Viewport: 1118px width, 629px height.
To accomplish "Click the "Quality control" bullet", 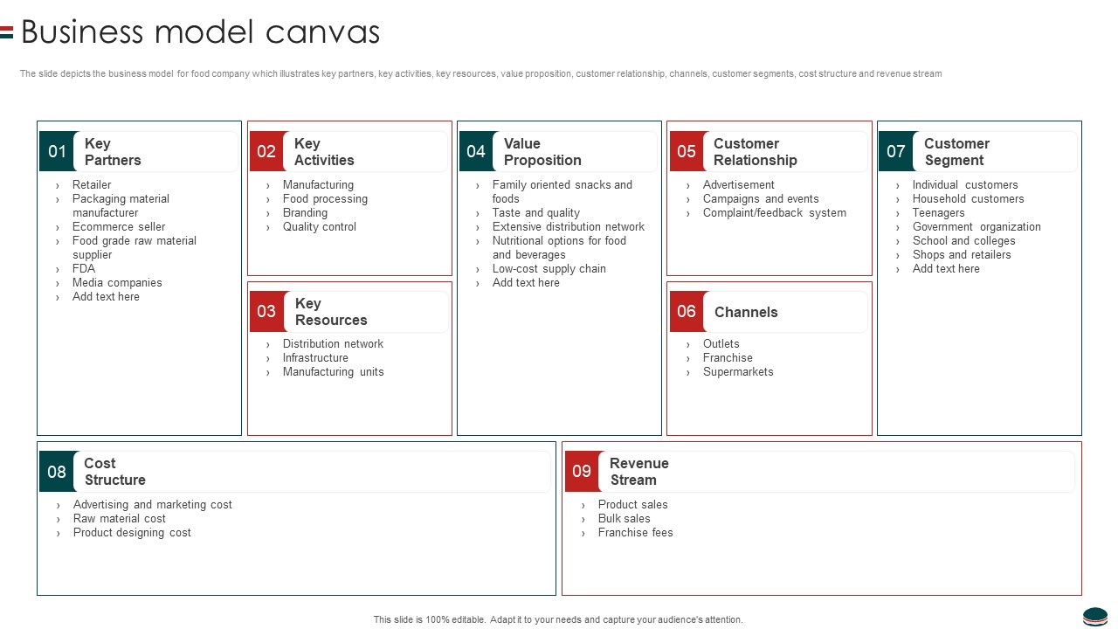I will tap(319, 227).
